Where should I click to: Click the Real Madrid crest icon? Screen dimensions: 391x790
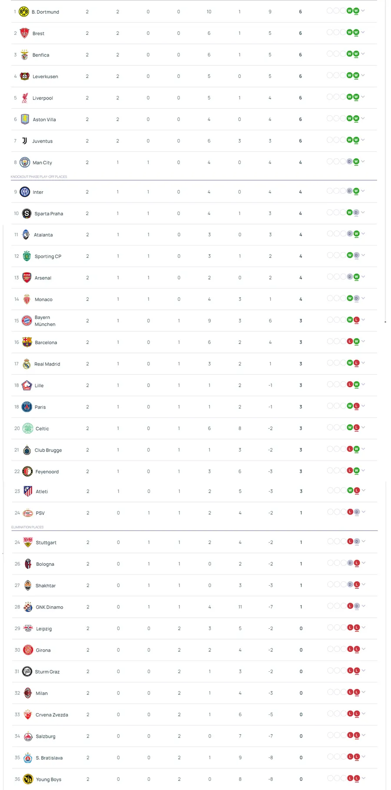pos(27,364)
